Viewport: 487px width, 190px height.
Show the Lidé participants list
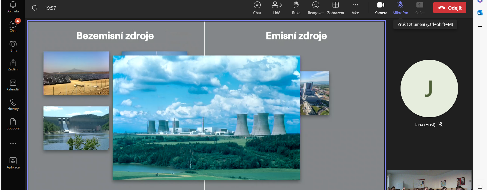[x=276, y=8]
